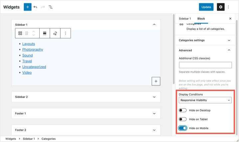Open the Display Conditions dropdown

205,100
